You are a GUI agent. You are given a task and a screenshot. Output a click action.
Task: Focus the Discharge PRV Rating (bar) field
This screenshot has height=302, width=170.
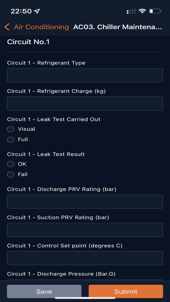coord(85,202)
